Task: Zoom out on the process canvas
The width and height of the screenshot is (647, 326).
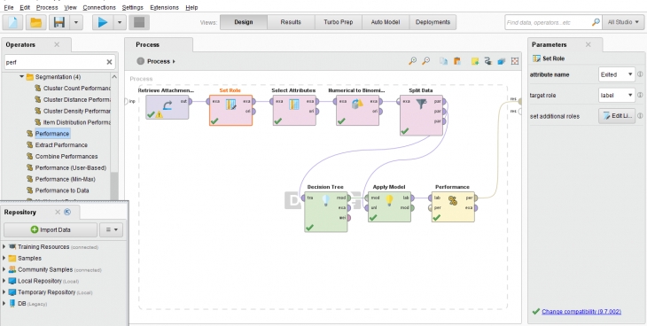Action: pyautogui.click(x=425, y=61)
